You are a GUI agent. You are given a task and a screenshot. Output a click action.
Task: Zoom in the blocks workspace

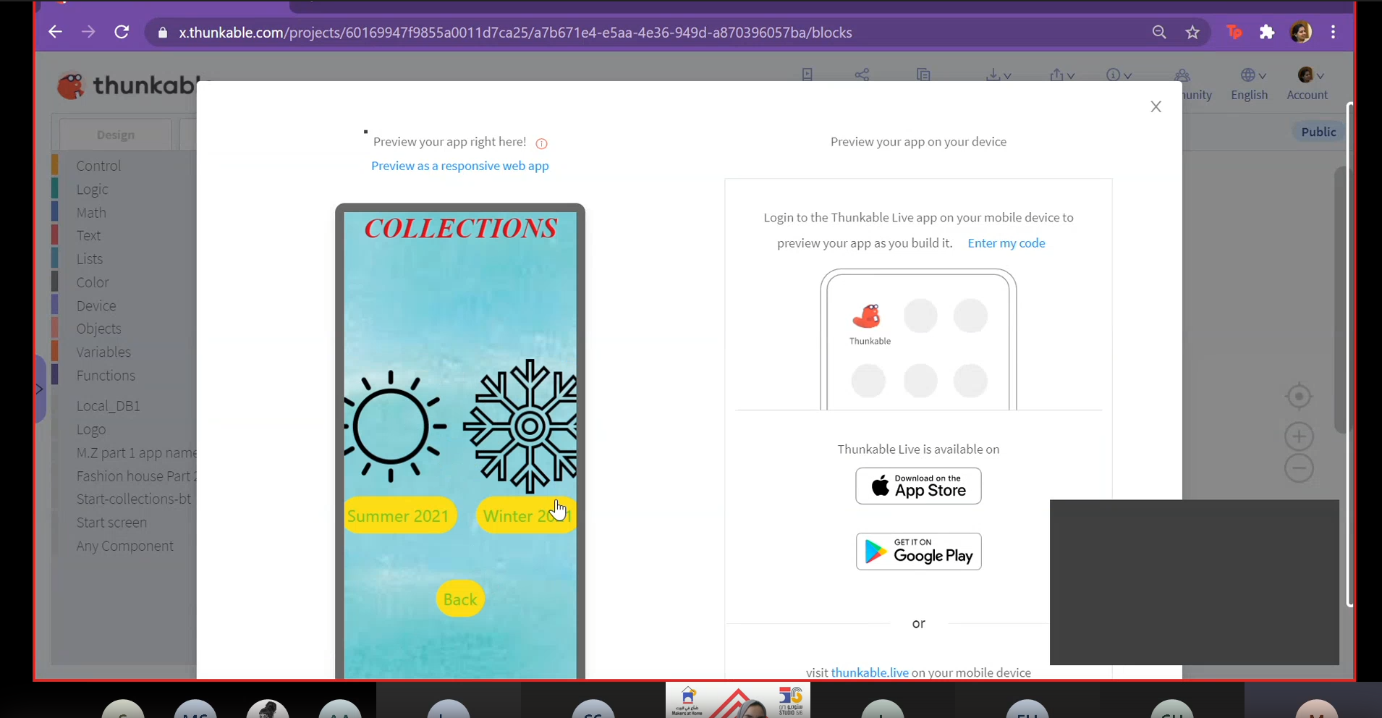point(1299,436)
